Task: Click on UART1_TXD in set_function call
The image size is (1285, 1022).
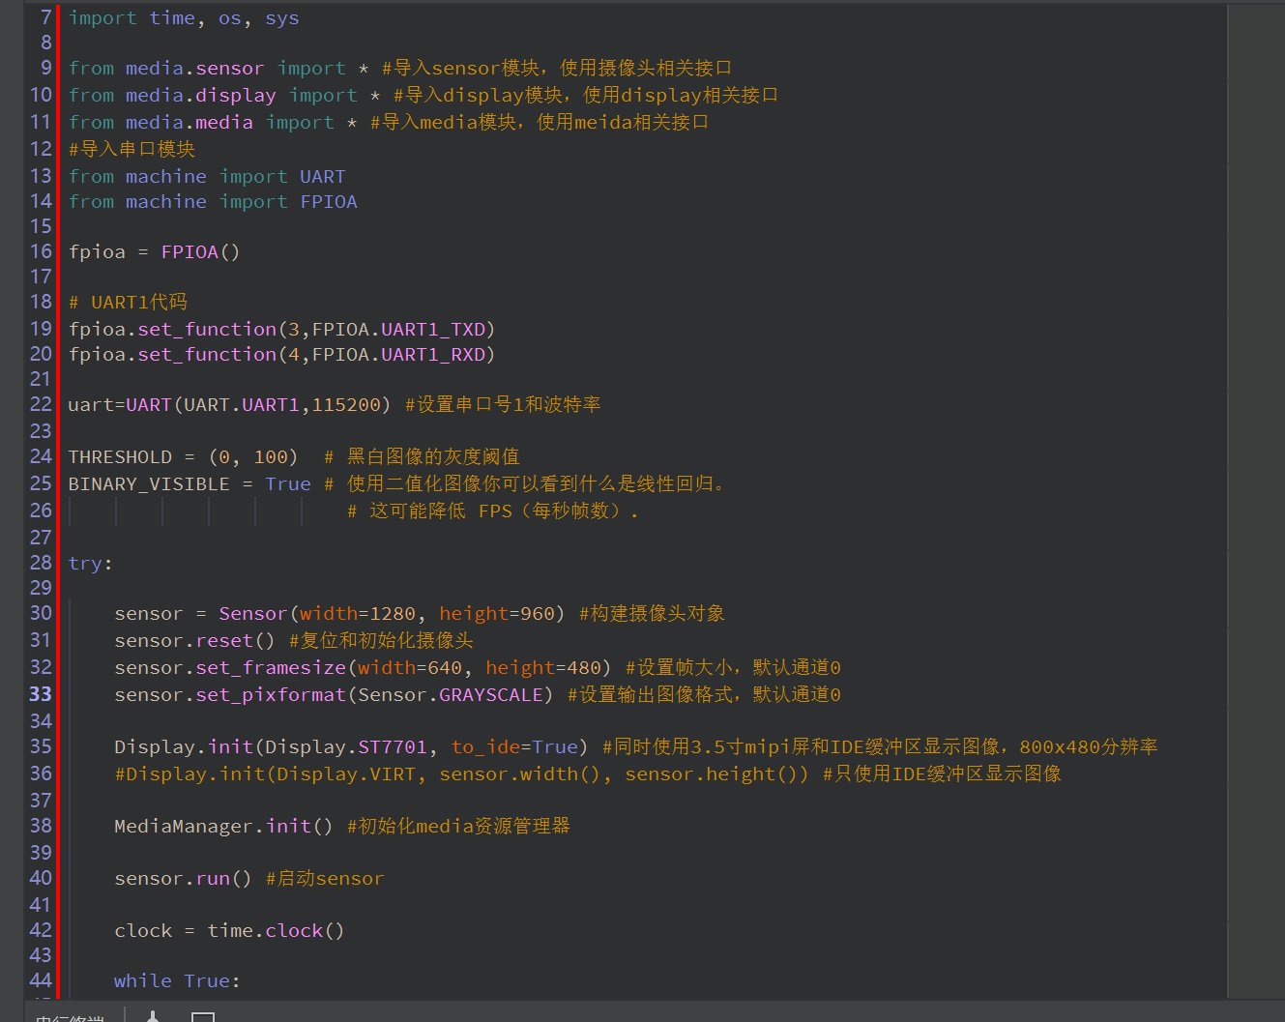Action: (433, 330)
